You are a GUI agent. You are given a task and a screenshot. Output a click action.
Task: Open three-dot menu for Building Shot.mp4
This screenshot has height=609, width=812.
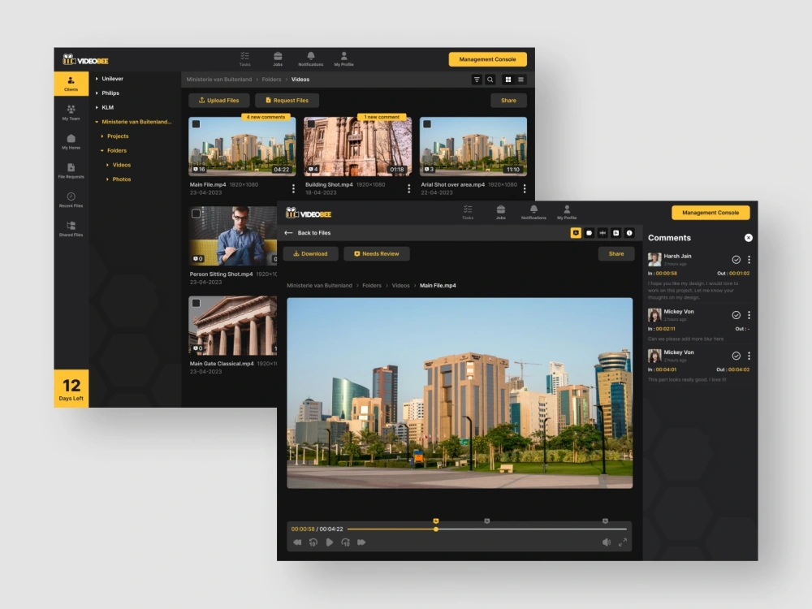409,188
